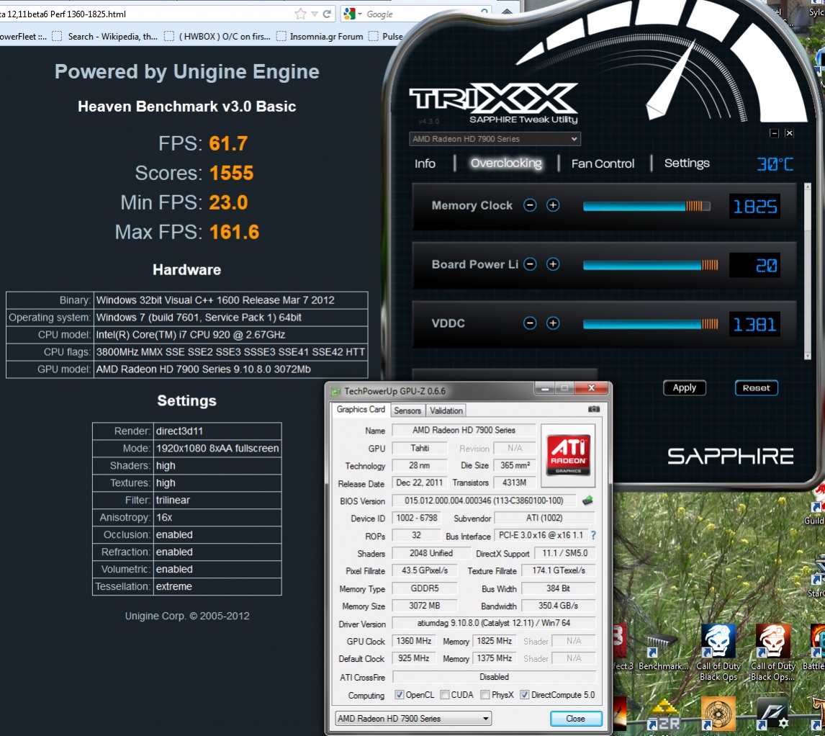Reload the page with the refresh icon
This screenshot has width=825, height=736.
click(327, 14)
